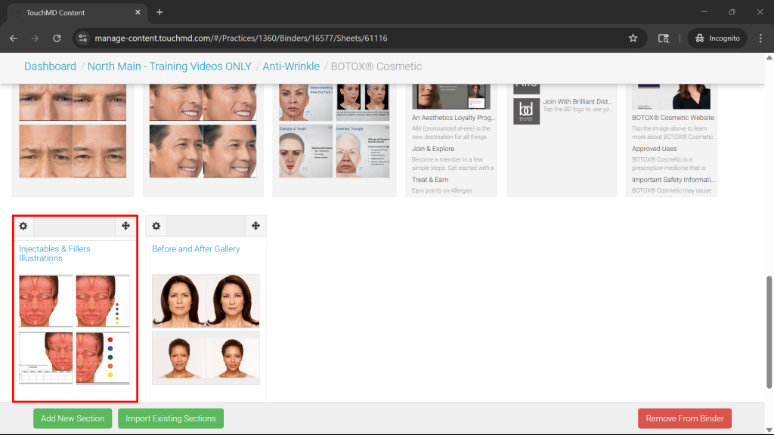The image size is (774, 435).
Task: Click Import Existing Sections button
Action: pyautogui.click(x=171, y=418)
